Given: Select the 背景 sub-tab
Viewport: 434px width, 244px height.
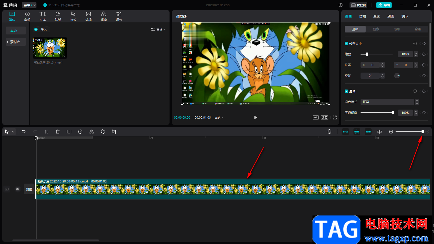Looking at the screenshot, I should (x=418, y=29).
